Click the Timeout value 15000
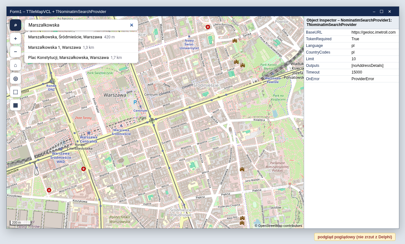The width and height of the screenshot is (405, 244). 357,72
